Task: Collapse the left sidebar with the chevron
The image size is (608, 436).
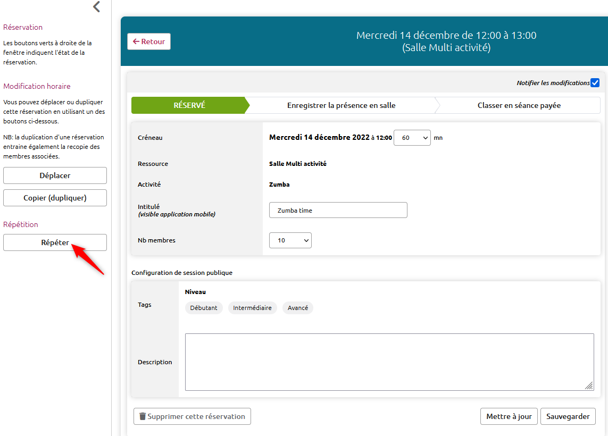Action: click(96, 7)
